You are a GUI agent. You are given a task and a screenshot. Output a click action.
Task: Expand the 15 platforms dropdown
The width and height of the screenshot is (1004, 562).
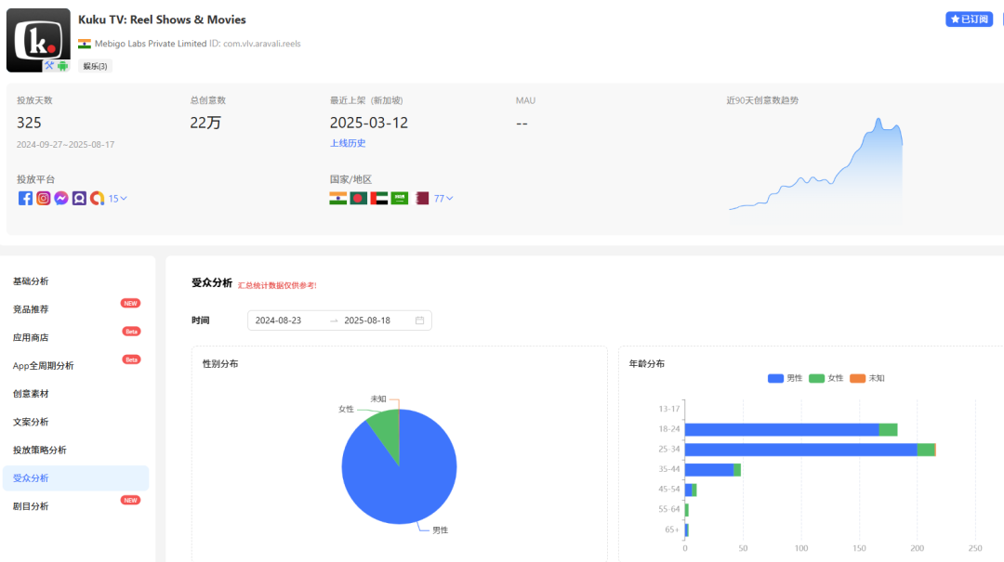[x=117, y=199]
